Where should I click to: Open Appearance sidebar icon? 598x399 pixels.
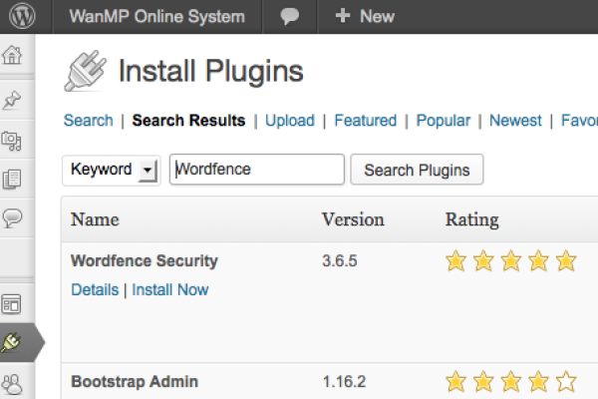point(13,303)
